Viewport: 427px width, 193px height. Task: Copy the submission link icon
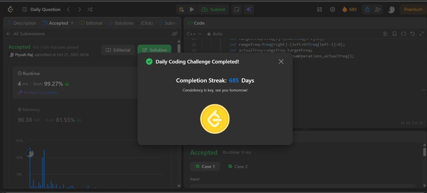click(174, 34)
